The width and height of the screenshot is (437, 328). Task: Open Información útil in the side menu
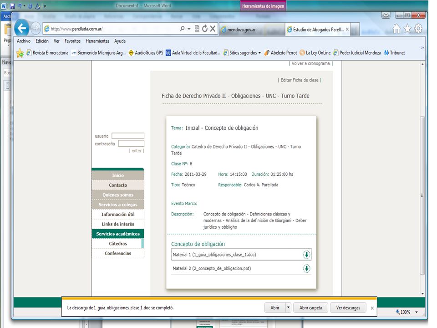coord(118,214)
